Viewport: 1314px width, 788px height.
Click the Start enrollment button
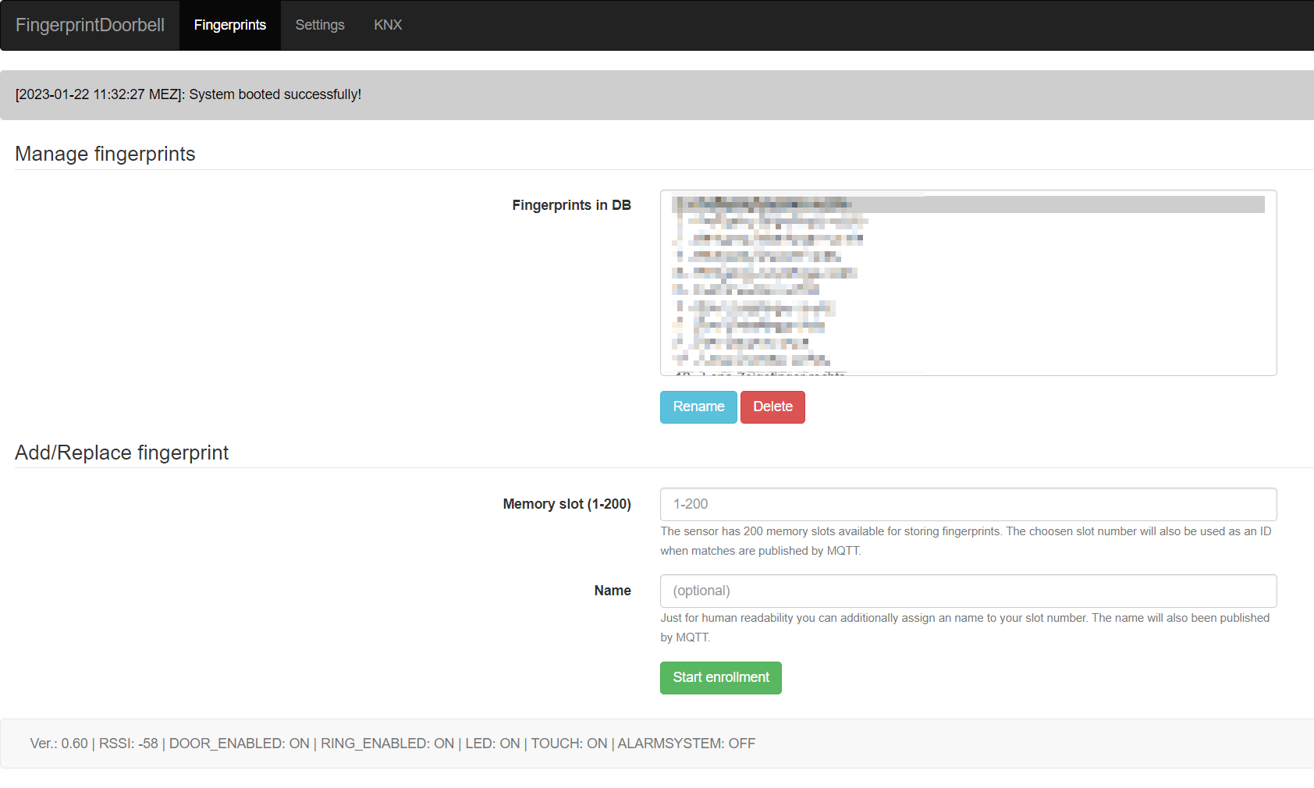click(721, 678)
